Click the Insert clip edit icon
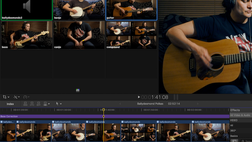This screenshot has width=252, height=142. [32, 104]
